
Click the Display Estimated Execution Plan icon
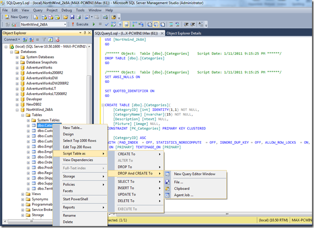(113, 25)
